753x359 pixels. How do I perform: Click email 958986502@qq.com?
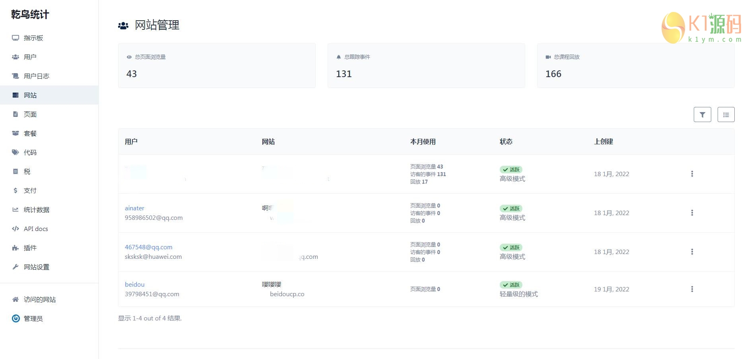point(154,217)
